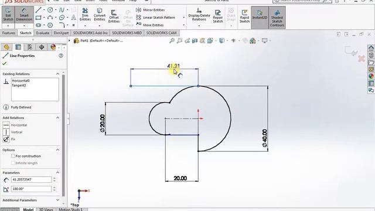The width and height of the screenshot is (375, 211).
Task: Click Mirror Entities
Action: (x=151, y=10)
